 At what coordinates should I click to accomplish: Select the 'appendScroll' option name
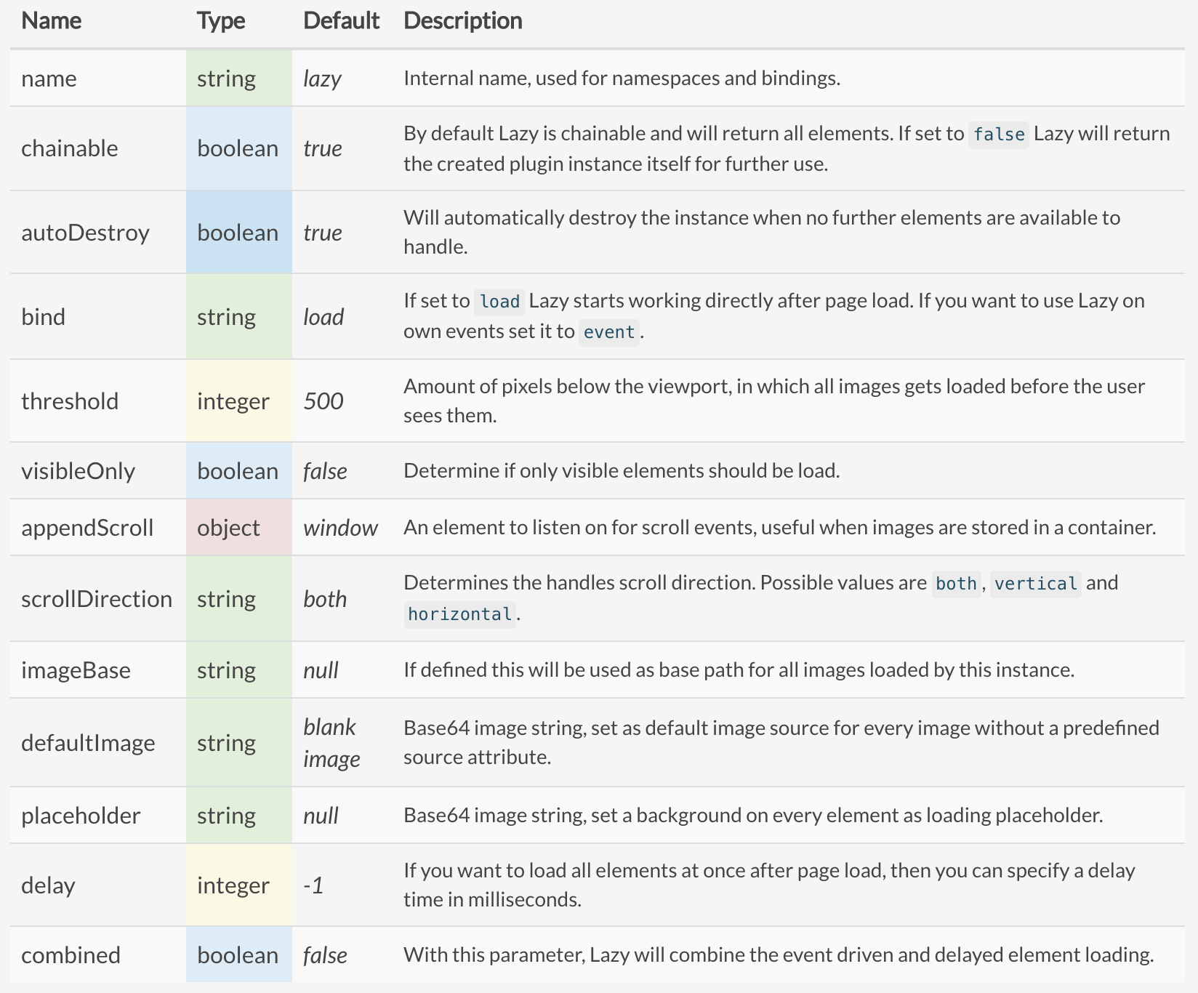87,528
